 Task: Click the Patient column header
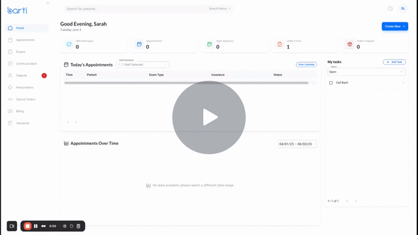coord(91,75)
